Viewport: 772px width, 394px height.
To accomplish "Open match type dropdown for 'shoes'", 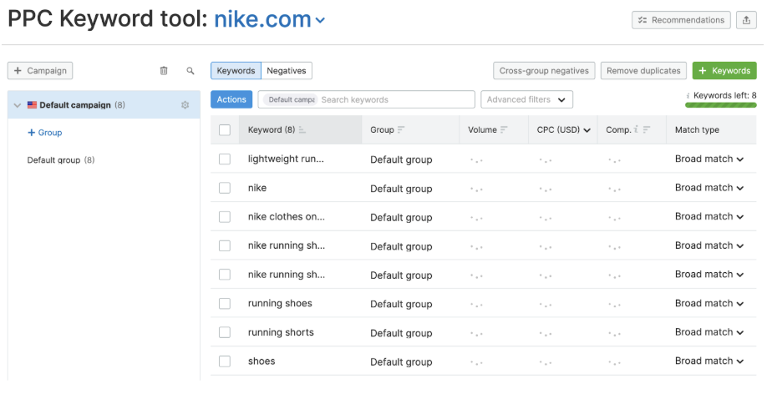I will (709, 361).
